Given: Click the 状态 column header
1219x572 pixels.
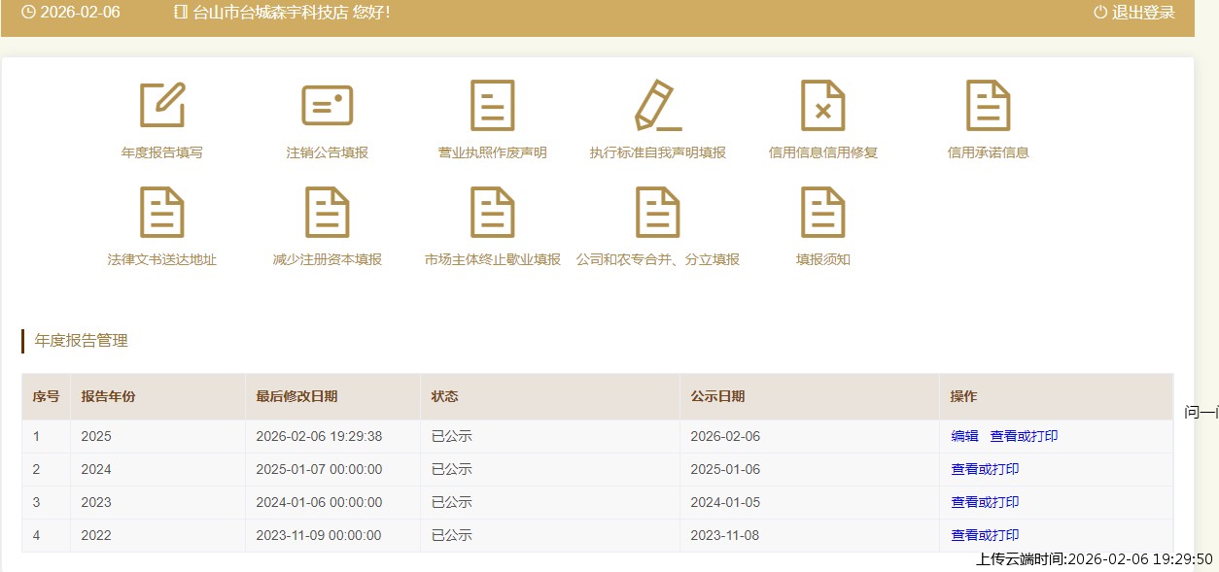Looking at the screenshot, I should [444, 396].
